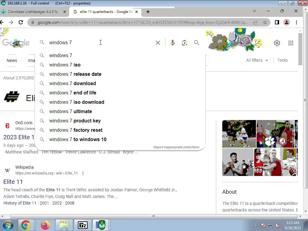Open the Google apps grid
This screenshot has height=231, width=308.
tap(291, 43)
